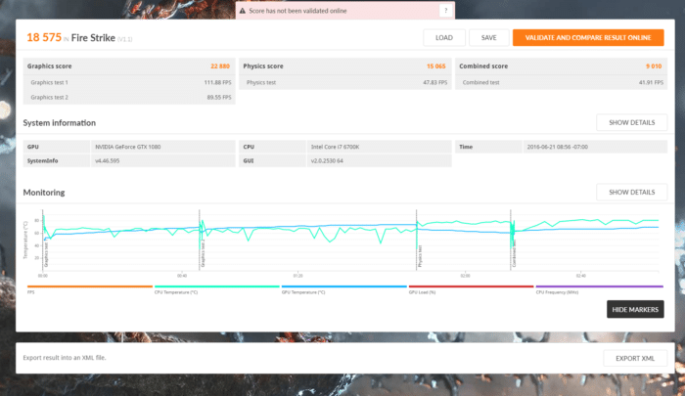Click the Physics score value 15 065

[x=436, y=66]
